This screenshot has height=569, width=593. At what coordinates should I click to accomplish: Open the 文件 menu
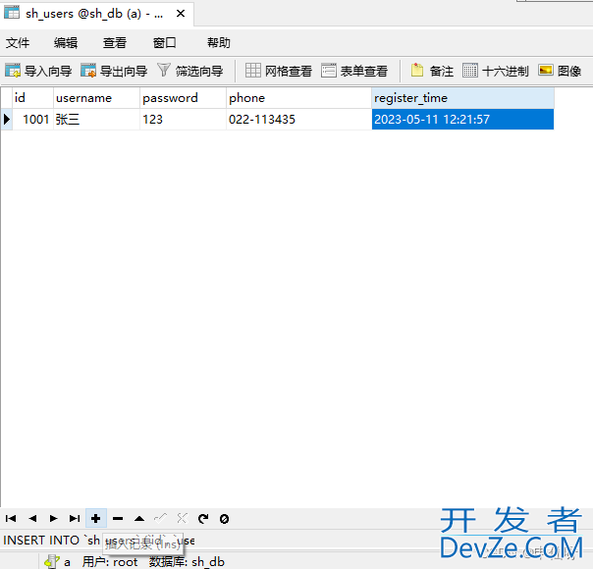[x=18, y=43]
